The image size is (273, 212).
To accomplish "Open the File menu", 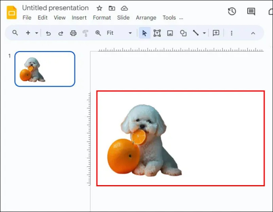I will pos(27,17).
